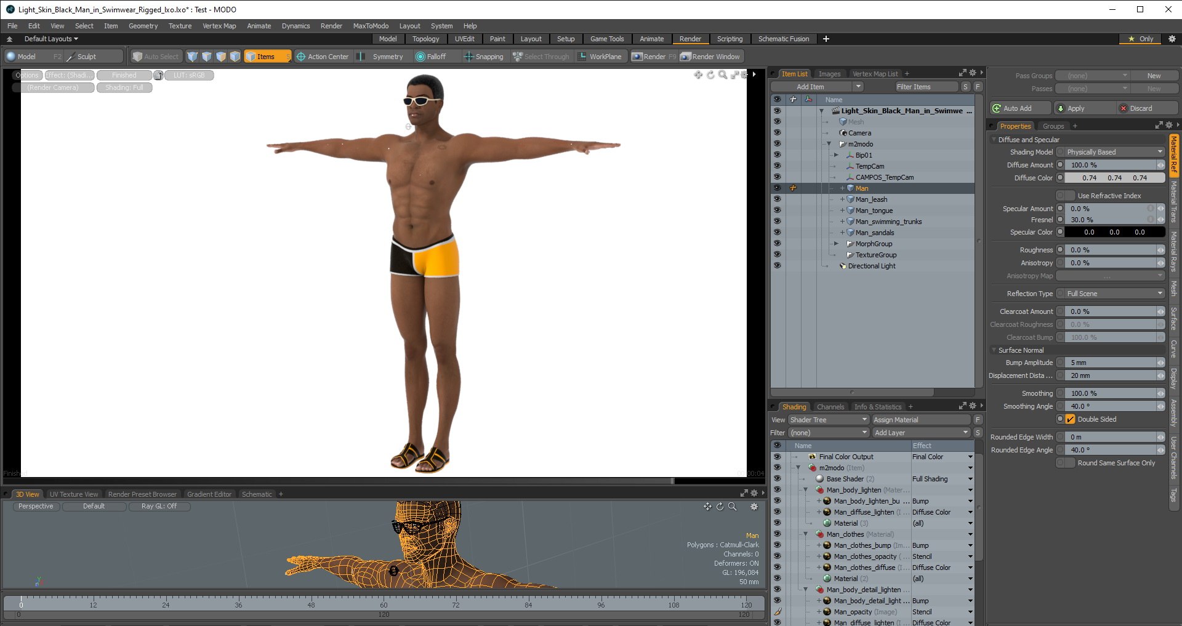
Task: Toggle visibility of Directional Light
Action: (777, 266)
